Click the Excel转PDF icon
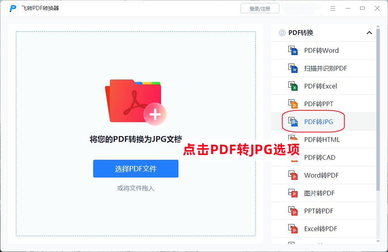 click(293, 229)
